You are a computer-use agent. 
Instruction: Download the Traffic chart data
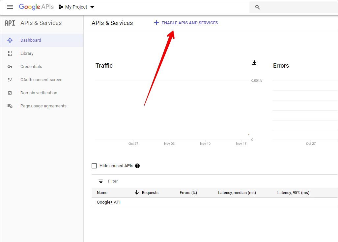click(x=254, y=63)
